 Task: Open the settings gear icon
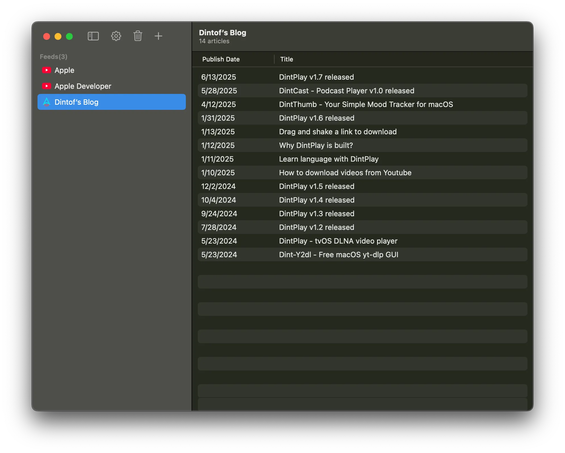click(116, 36)
